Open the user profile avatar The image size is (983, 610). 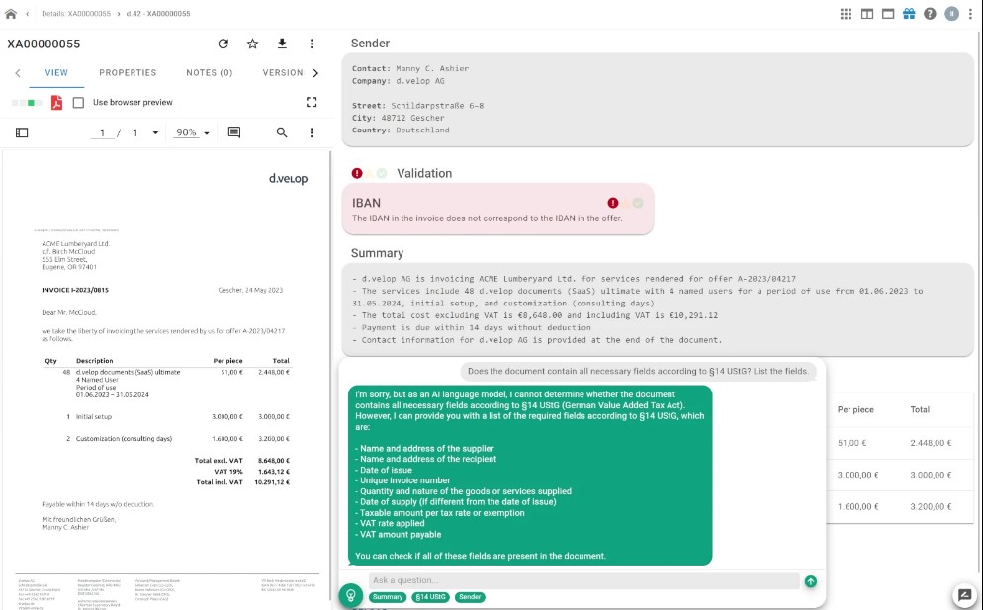pos(951,13)
